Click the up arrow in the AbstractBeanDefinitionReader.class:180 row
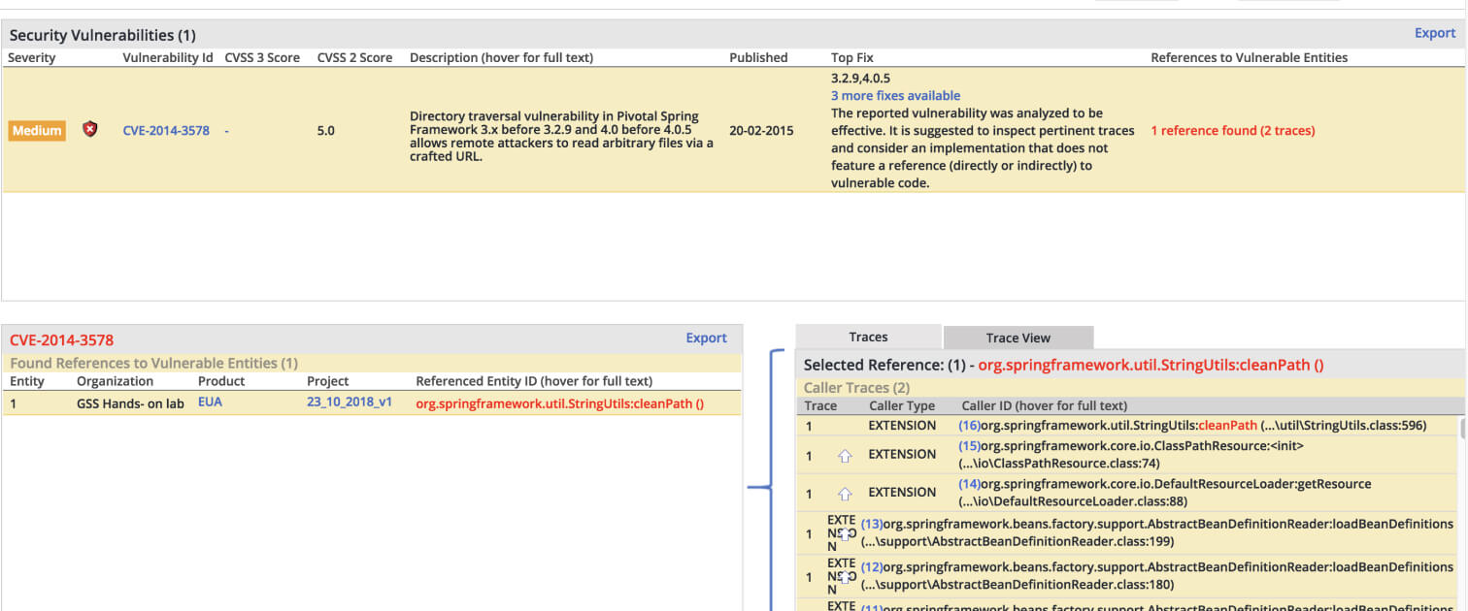The height and width of the screenshot is (611, 1468). (845, 576)
